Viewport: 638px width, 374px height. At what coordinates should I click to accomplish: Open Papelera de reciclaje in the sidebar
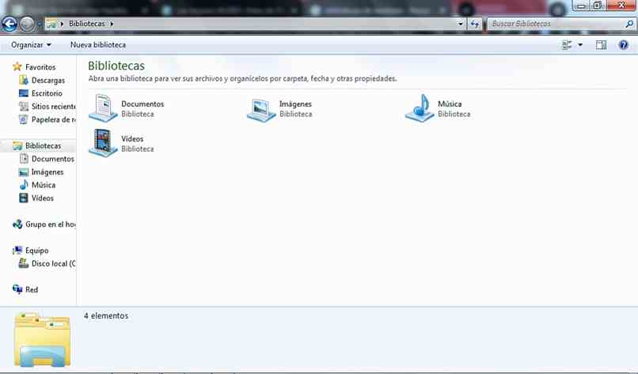point(53,119)
